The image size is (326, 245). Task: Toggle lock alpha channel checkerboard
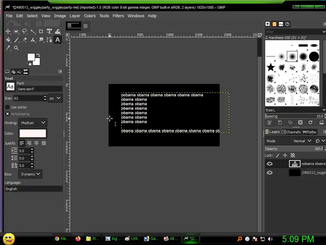(x=293, y=155)
